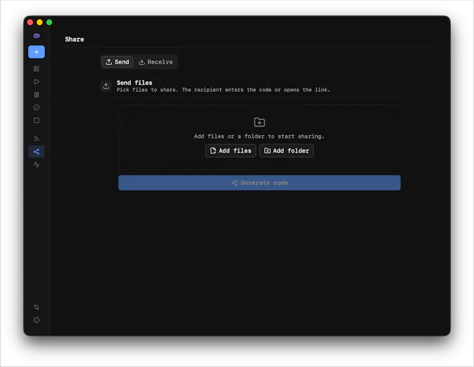Image resolution: width=474 pixels, height=367 pixels.
Task: Click the blue plus new button
Action: 36,52
